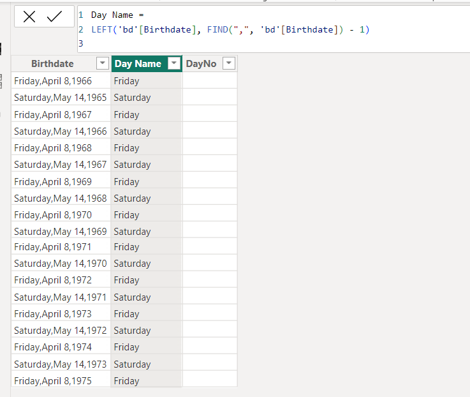Select cell 'Friday,April 8,1968'

pyautogui.click(x=61, y=147)
